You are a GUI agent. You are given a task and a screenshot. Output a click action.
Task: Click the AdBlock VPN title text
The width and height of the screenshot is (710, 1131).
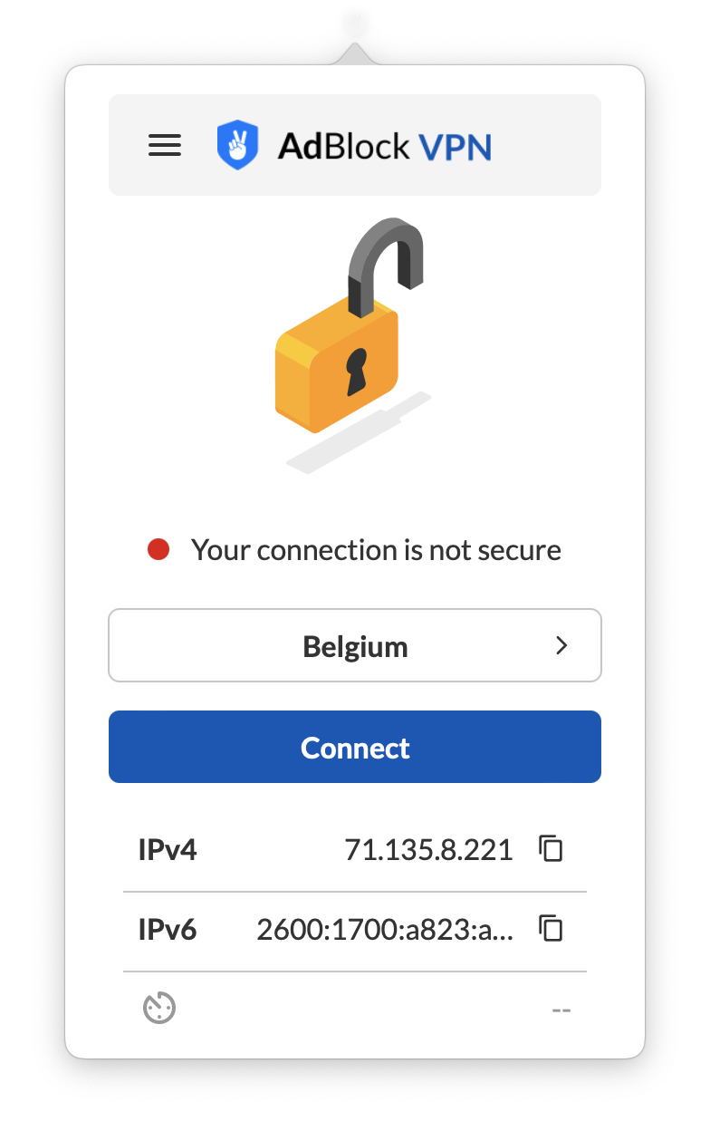tap(384, 146)
